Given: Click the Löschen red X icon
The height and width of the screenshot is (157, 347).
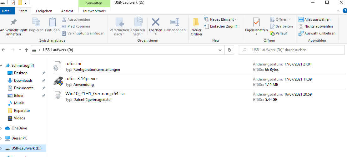Looking at the screenshot, I should (156, 22).
